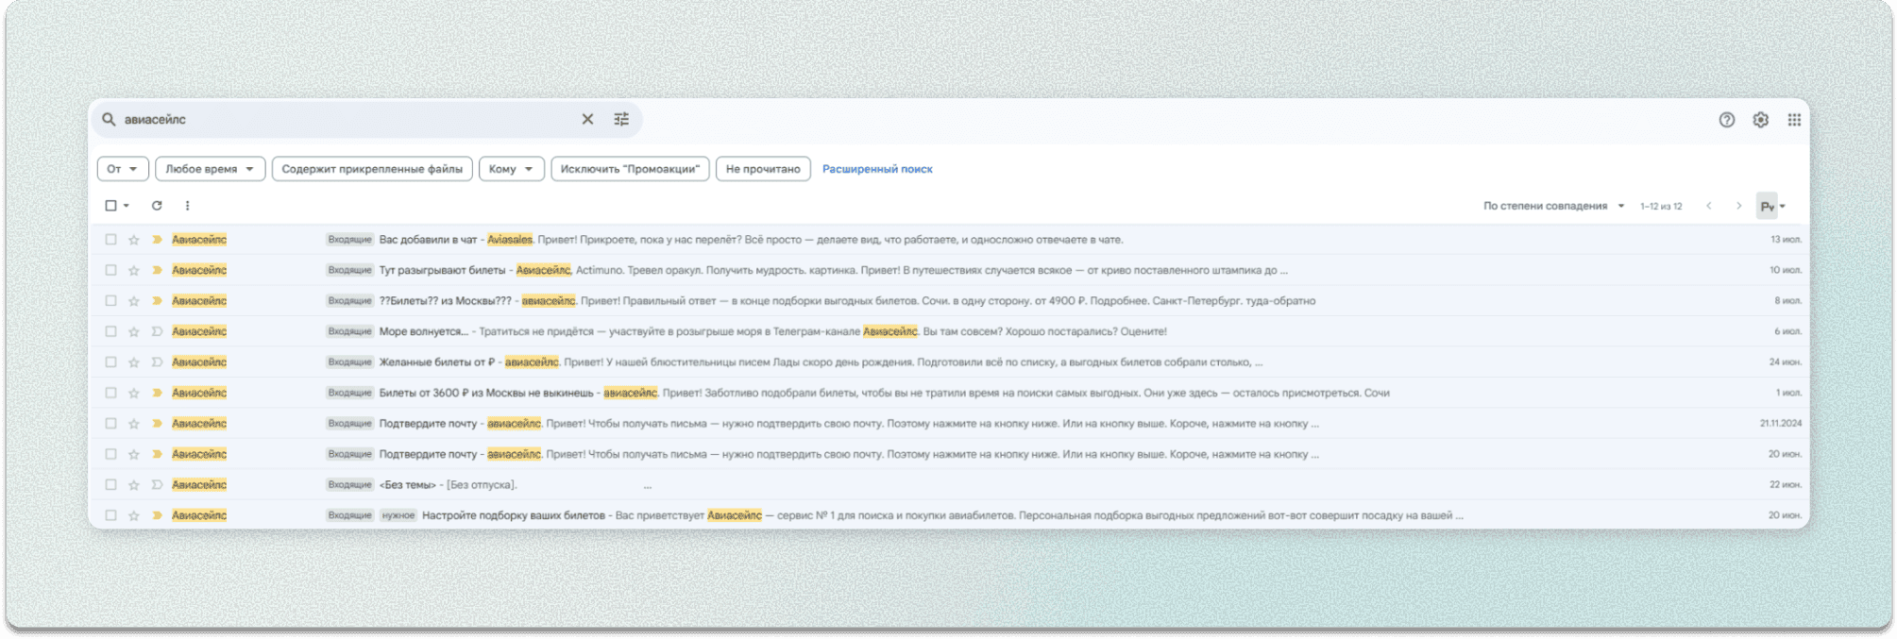Open the "Море волнуется..." email

coord(949,331)
